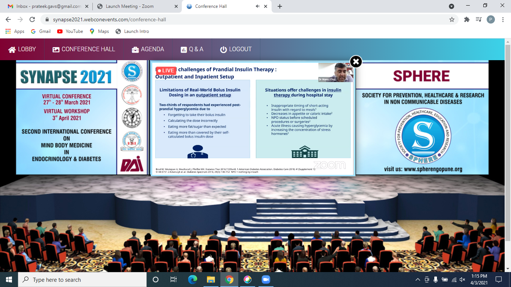Viewport: 511px width, 287px height.
Task: Open File Explorer from the taskbar
Action: 211,280
